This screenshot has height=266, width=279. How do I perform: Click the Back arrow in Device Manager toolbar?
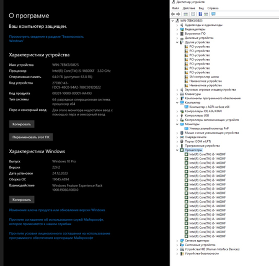pos(173,14)
